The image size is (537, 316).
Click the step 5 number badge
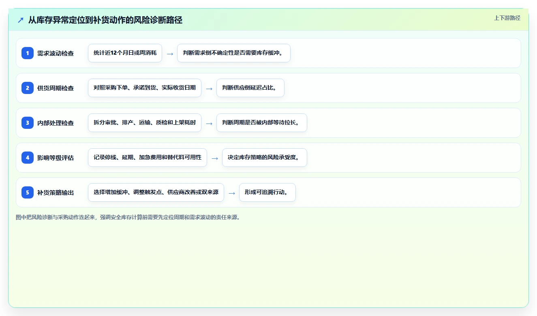pyautogui.click(x=28, y=192)
